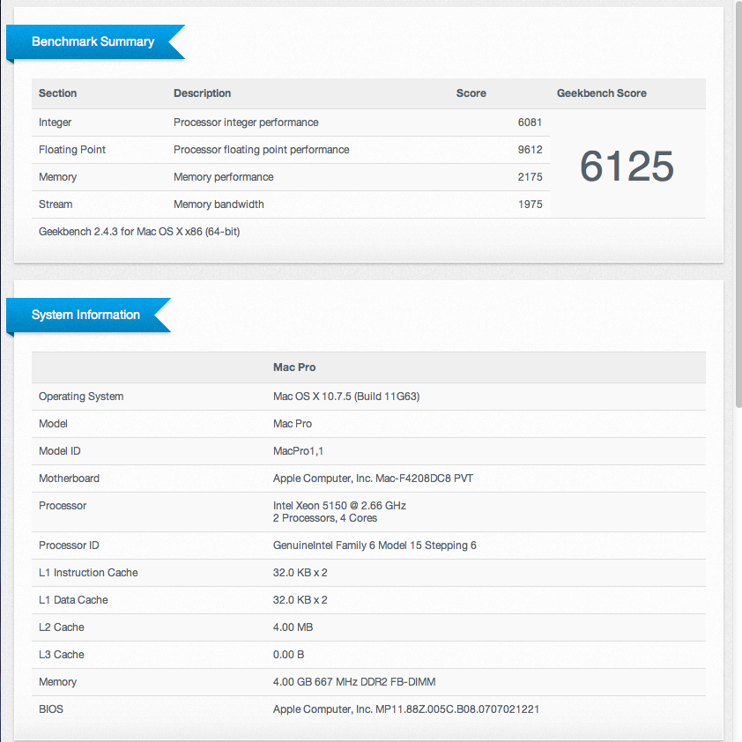Select the GenuineIntel Family 6 value
This screenshot has width=742, height=742.
tap(375, 545)
